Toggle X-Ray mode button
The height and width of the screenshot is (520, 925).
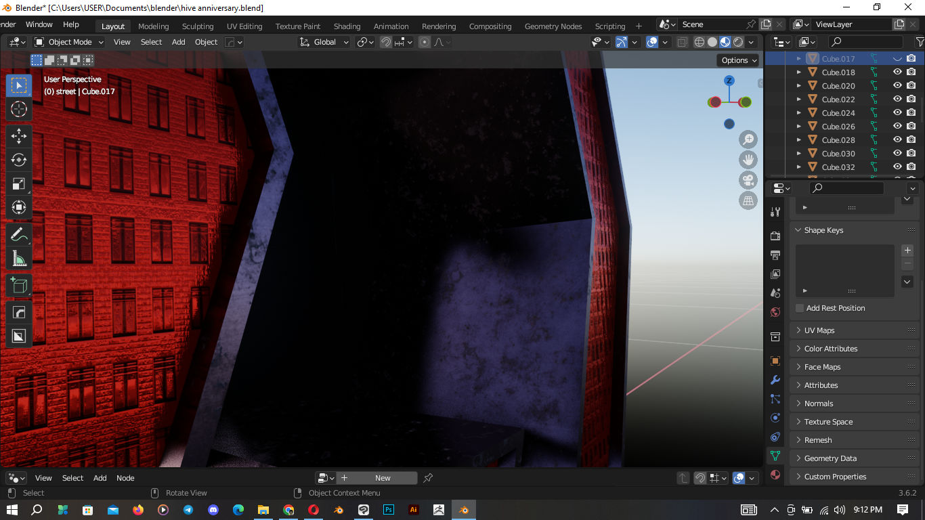coord(683,42)
